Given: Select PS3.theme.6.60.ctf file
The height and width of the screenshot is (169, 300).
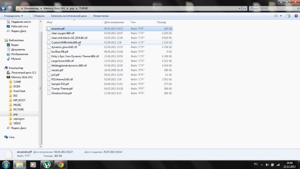Looking at the screenshot, I should click(x=109, y=79).
